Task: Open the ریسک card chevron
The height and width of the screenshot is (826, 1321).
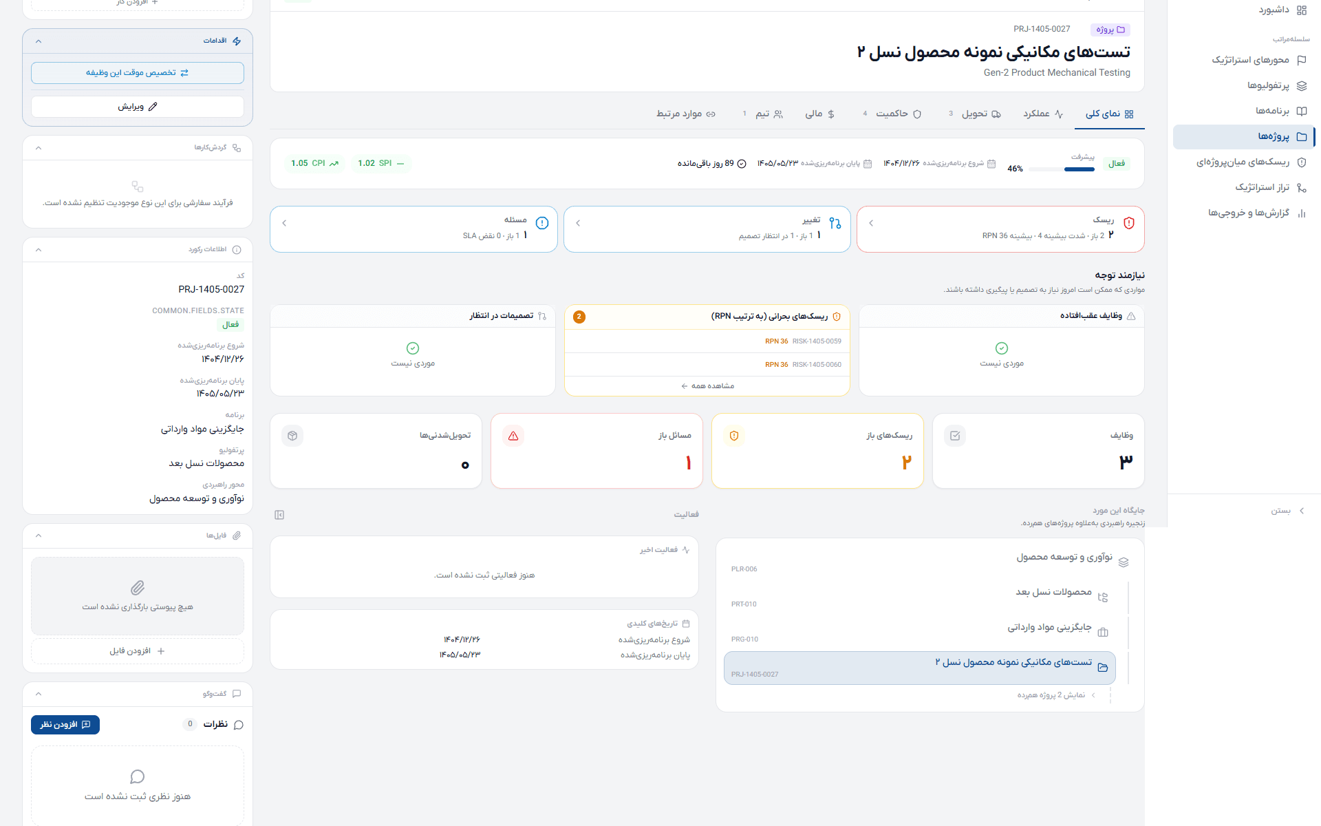Action: point(871,223)
